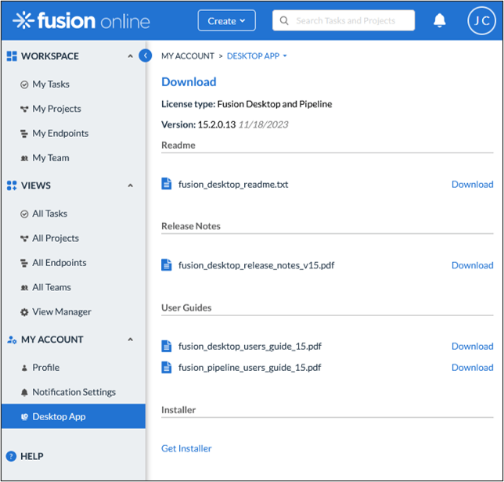
Task: Click fusion_desktop_users_guide_15.pdf file name
Action: click(250, 347)
